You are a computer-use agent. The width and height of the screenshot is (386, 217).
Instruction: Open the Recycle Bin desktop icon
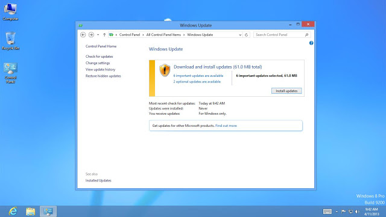[10, 41]
